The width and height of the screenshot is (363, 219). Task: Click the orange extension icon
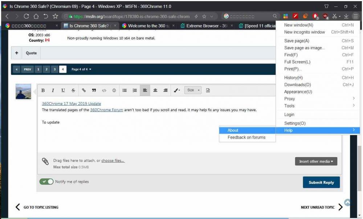(x=305, y=16)
